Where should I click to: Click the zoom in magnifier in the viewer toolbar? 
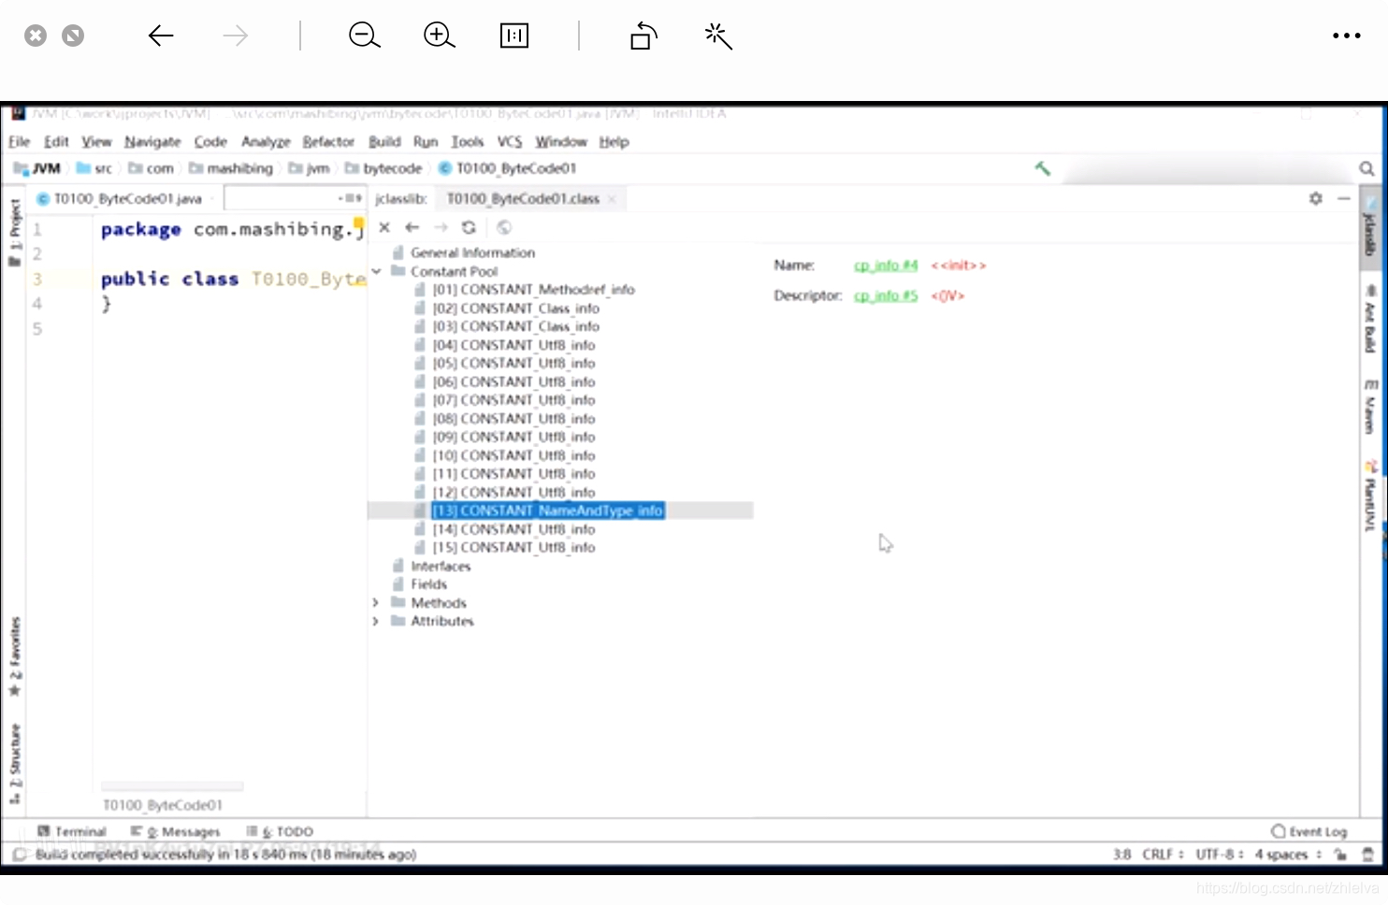tap(439, 36)
